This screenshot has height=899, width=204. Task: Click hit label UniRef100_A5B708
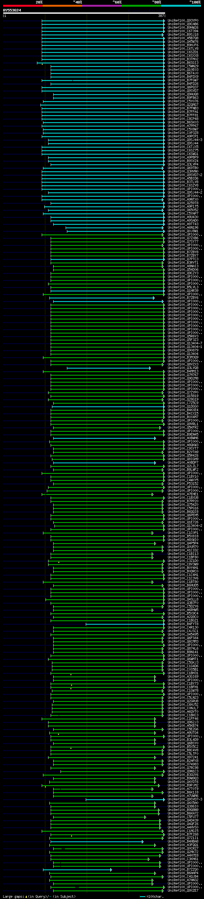(x=183, y=38)
